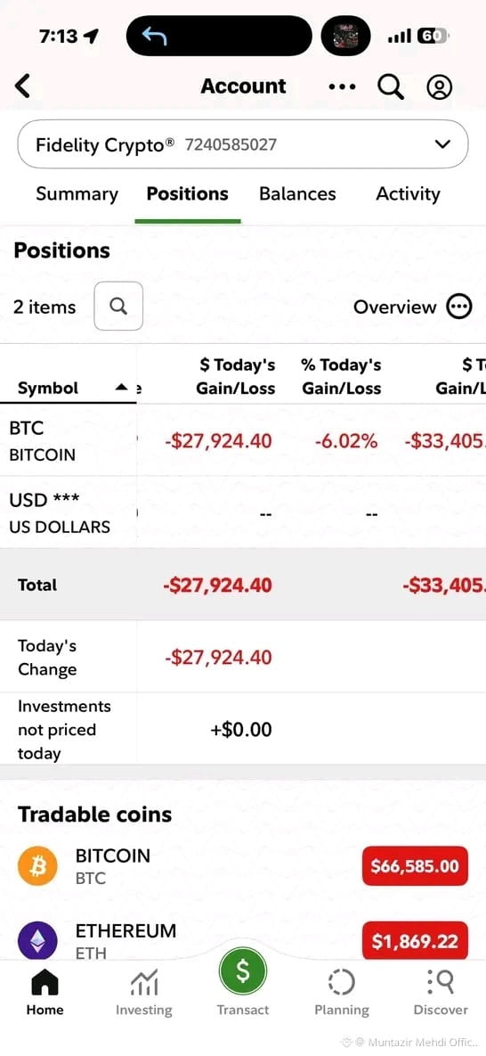Tap the positions search icon button
486x1056 pixels.
(x=118, y=307)
